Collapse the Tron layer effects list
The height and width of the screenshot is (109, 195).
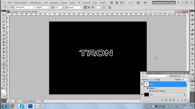pos(186,84)
